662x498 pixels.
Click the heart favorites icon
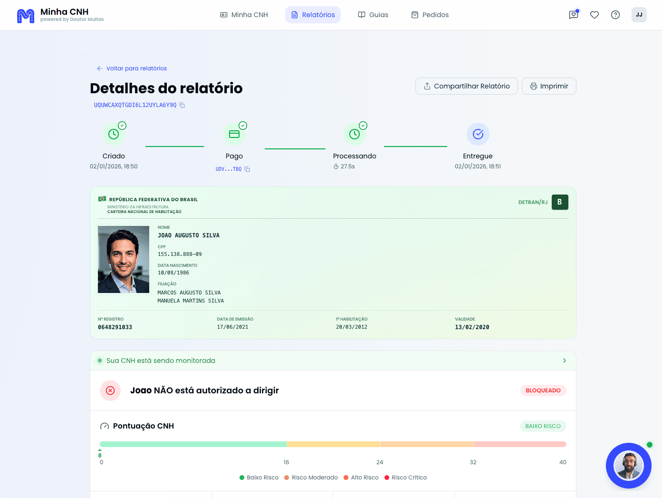(x=594, y=15)
